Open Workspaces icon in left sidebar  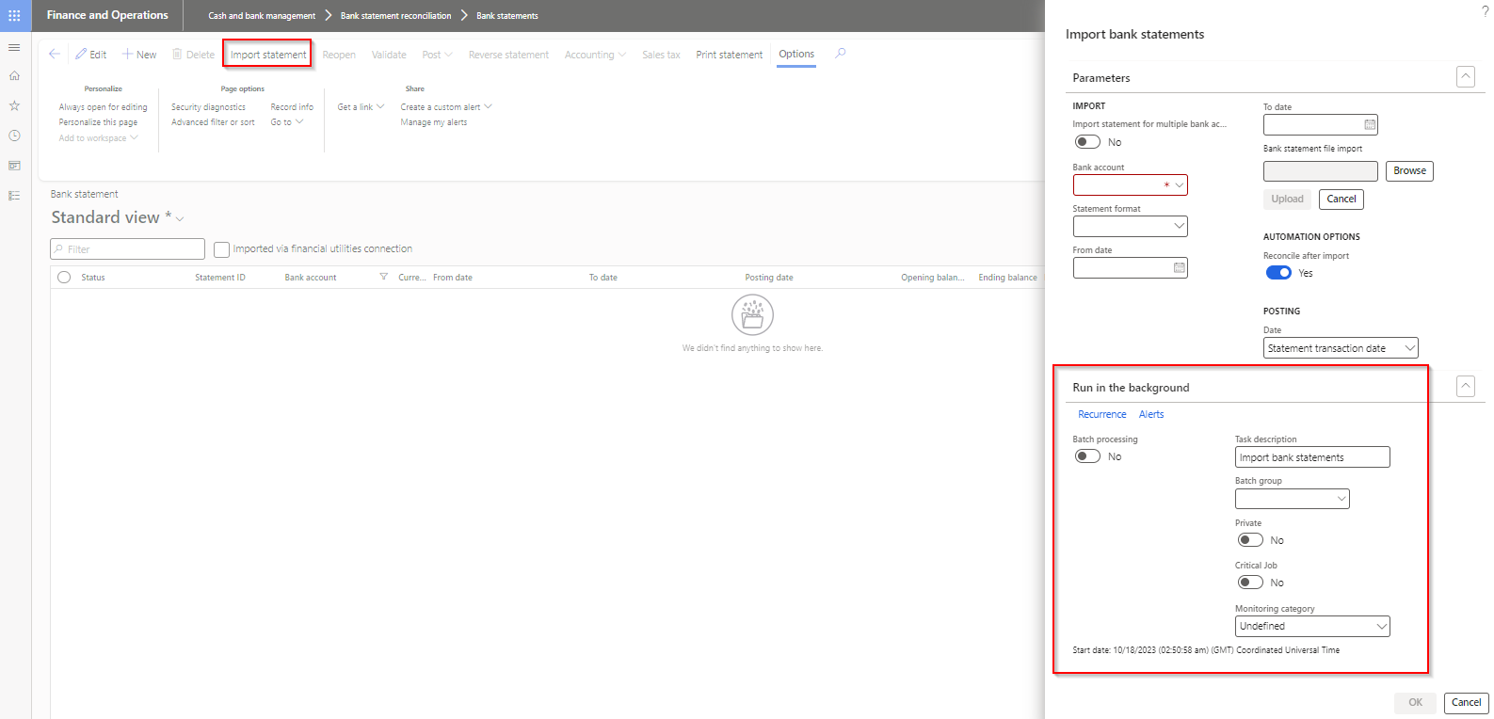point(14,167)
